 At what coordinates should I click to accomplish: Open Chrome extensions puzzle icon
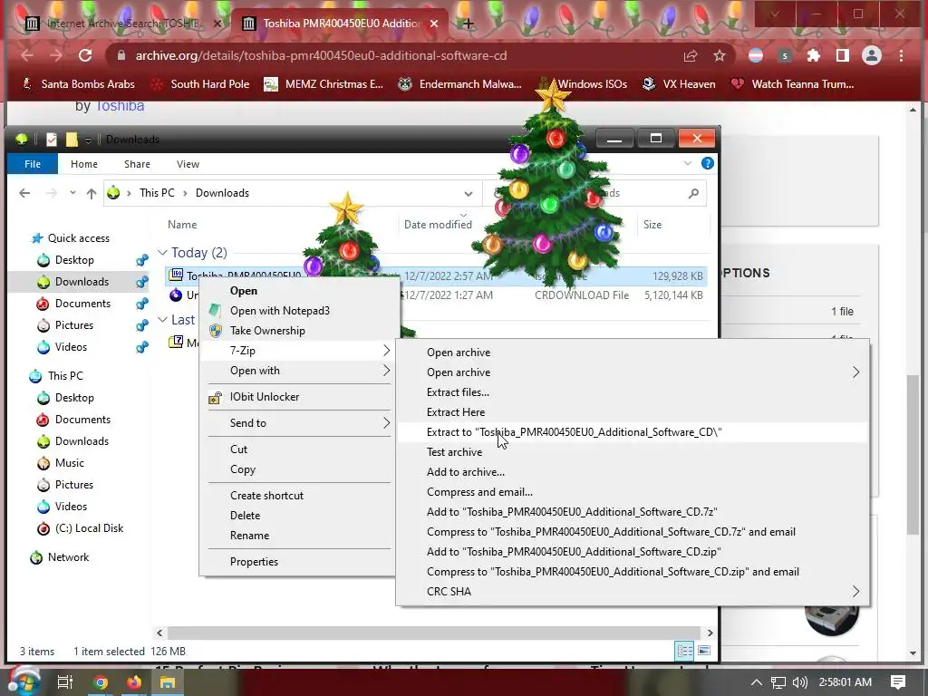pyautogui.click(x=814, y=55)
